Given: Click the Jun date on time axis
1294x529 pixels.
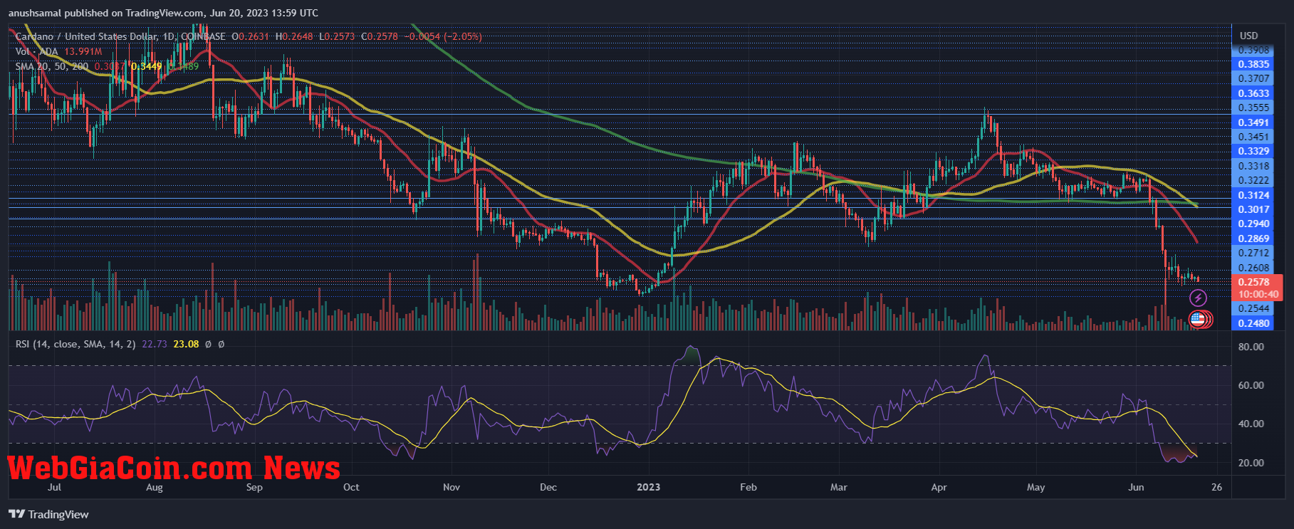Looking at the screenshot, I should (1137, 487).
